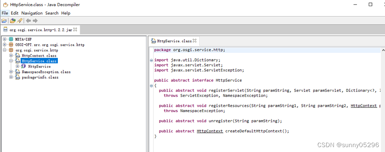The width and height of the screenshot is (385, 152).
Task: Select META-INF in the tree
Action: 23,39
